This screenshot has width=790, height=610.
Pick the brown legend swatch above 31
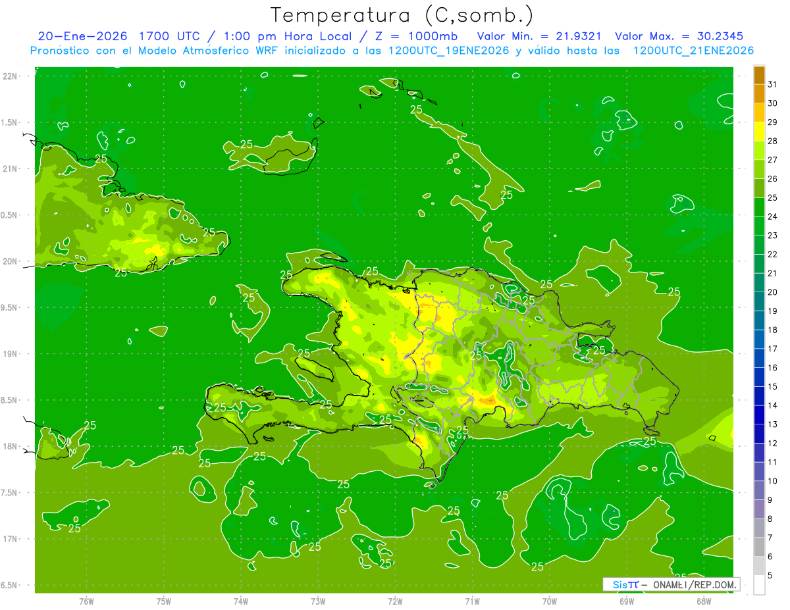[x=759, y=75]
